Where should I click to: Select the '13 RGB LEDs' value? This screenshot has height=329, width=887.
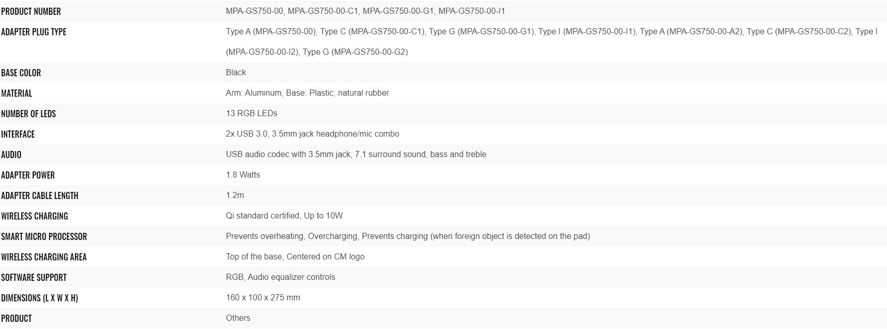pos(251,114)
